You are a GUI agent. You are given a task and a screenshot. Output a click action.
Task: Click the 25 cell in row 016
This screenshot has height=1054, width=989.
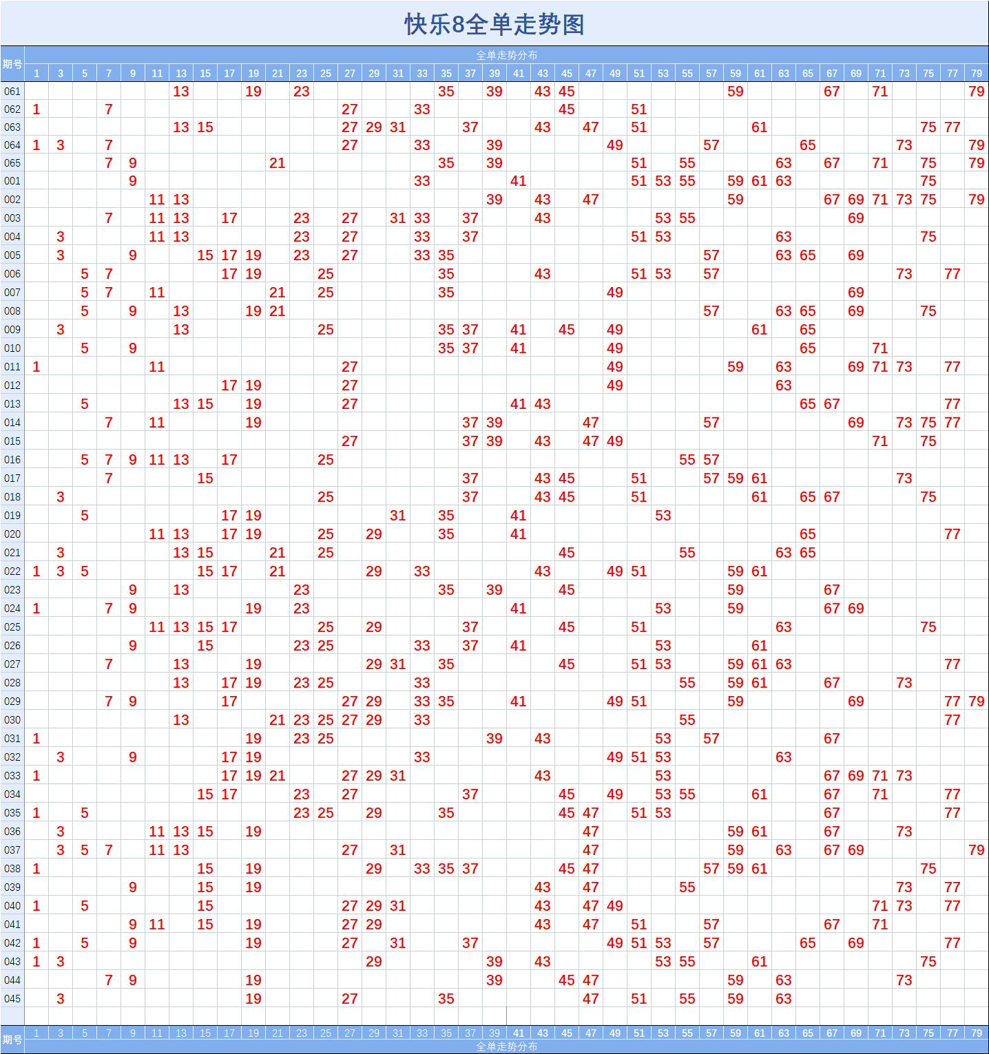[x=326, y=460]
